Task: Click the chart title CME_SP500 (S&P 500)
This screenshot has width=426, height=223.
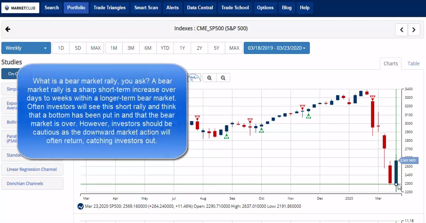Action: point(211,28)
